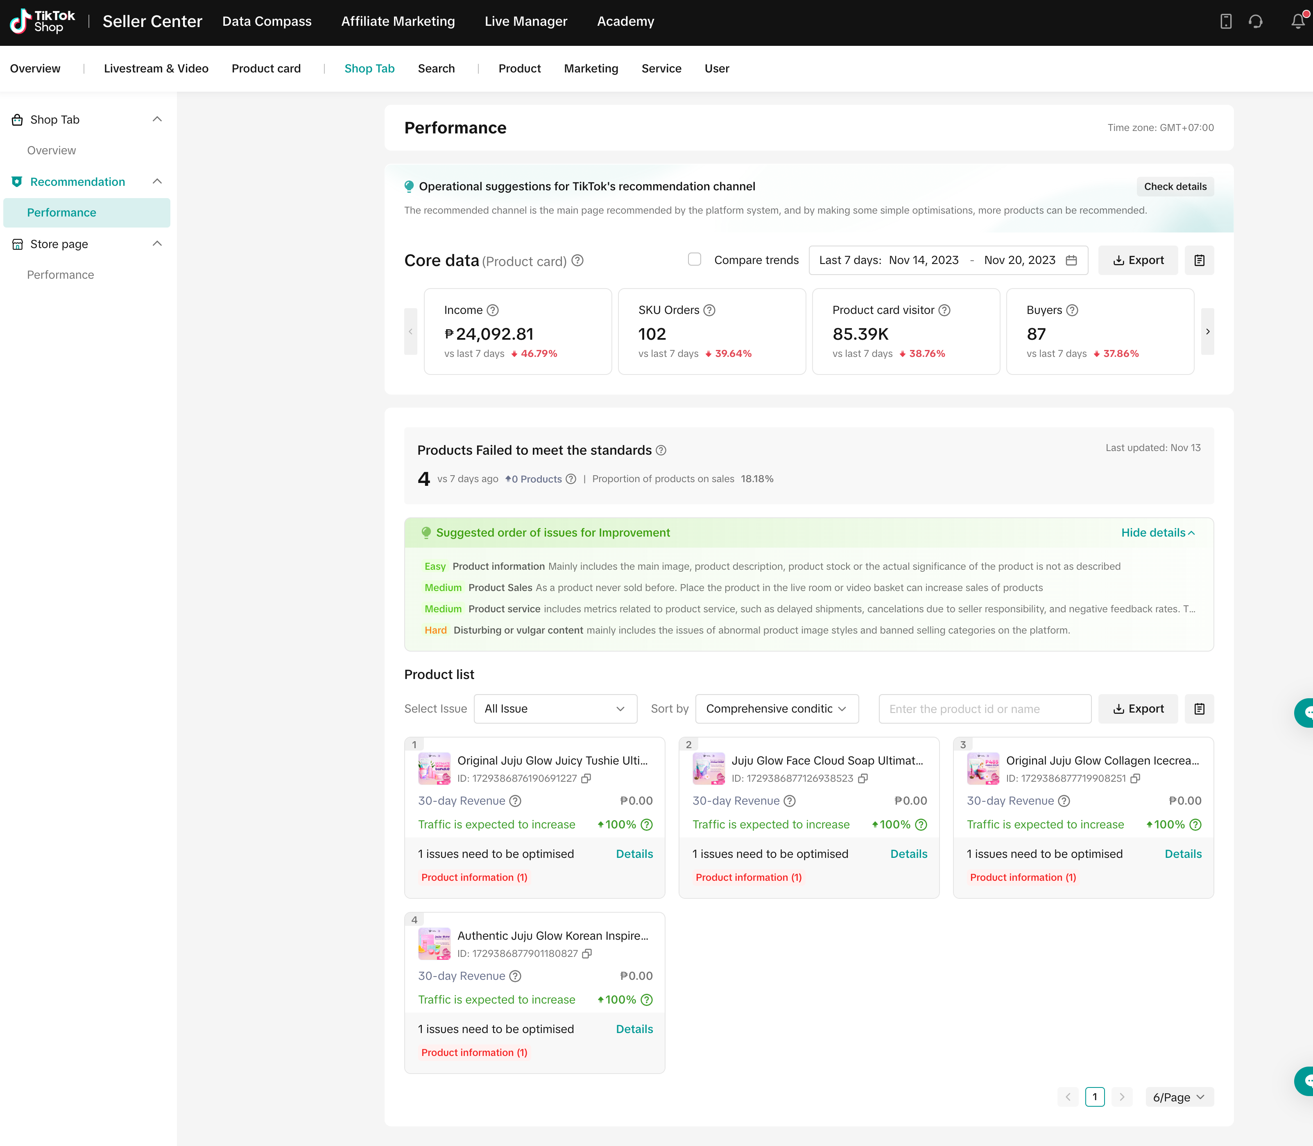Switch to the User tab
Image resolution: width=1313 pixels, height=1146 pixels.
tap(715, 68)
